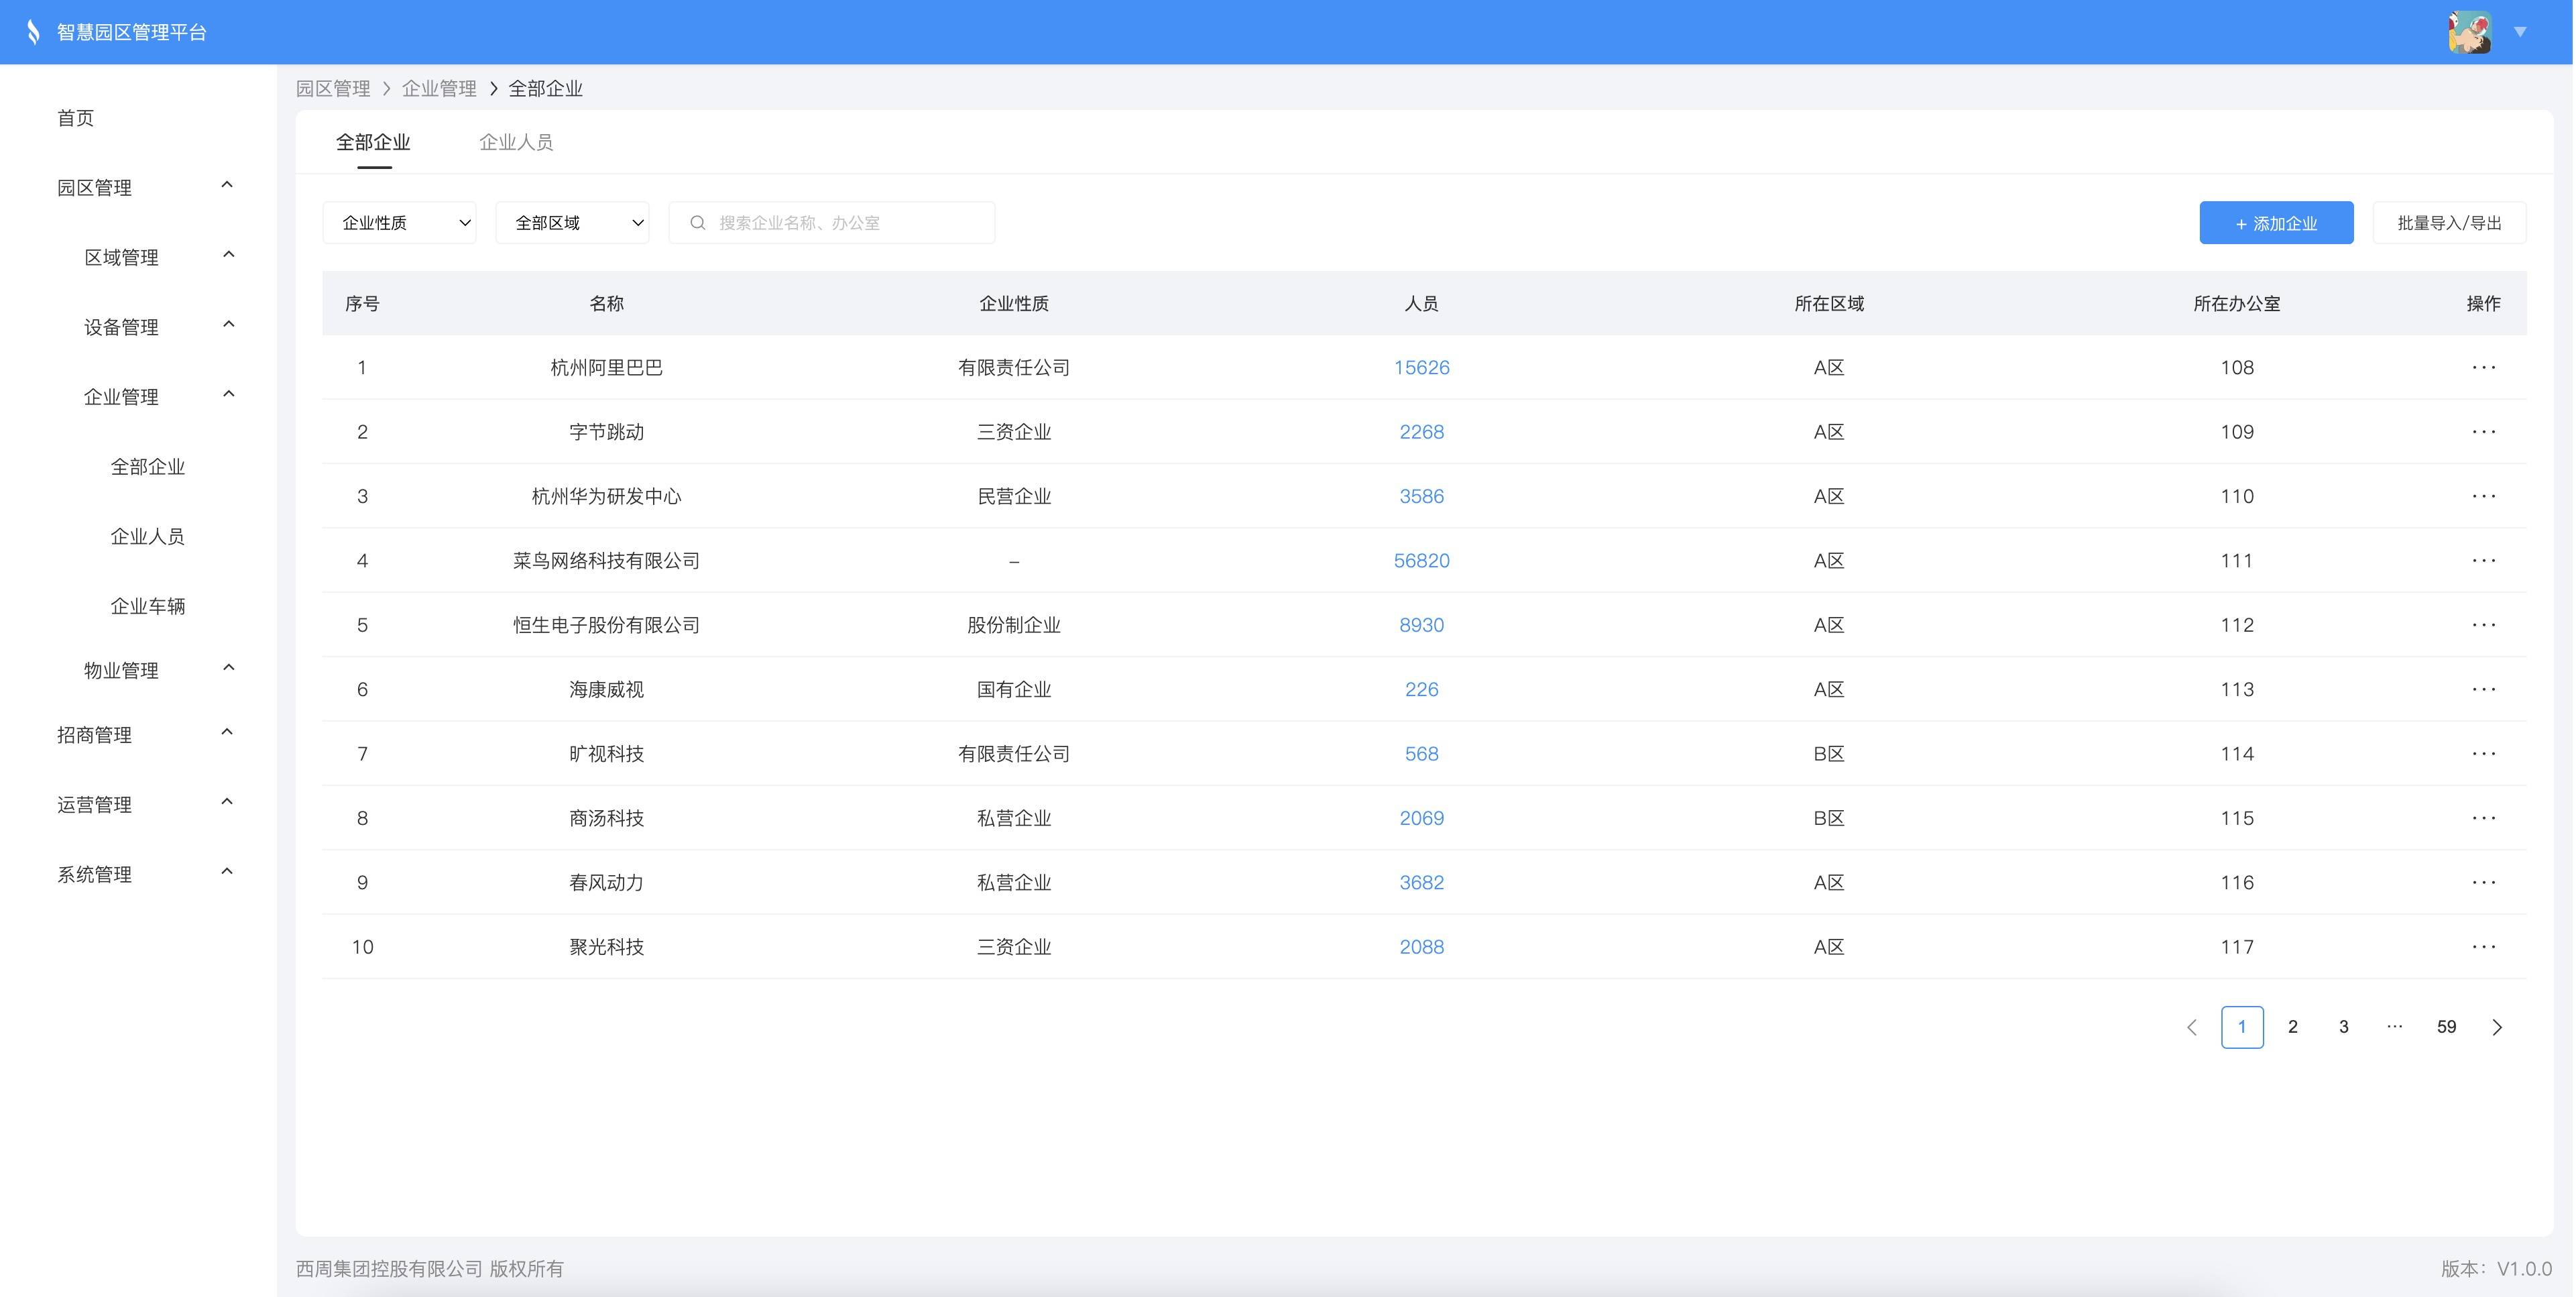Click the 批量导入/导出 button
Viewport: 2576px width, 1297px height.
tap(2449, 223)
